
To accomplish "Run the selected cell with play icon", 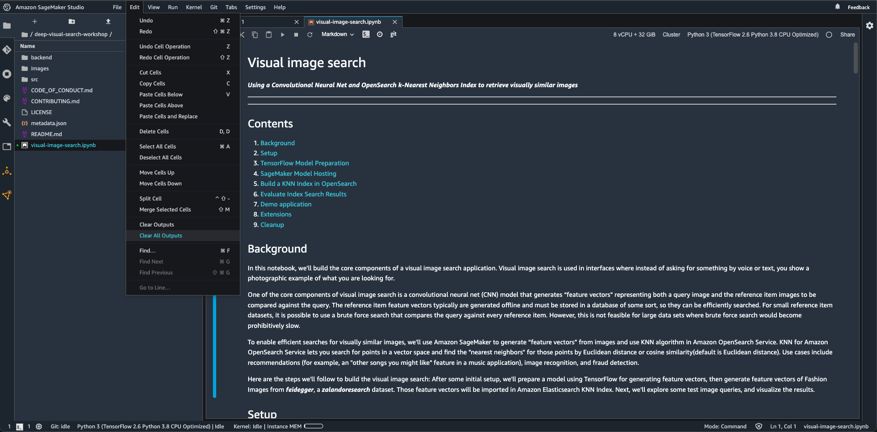I will [x=282, y=35].
